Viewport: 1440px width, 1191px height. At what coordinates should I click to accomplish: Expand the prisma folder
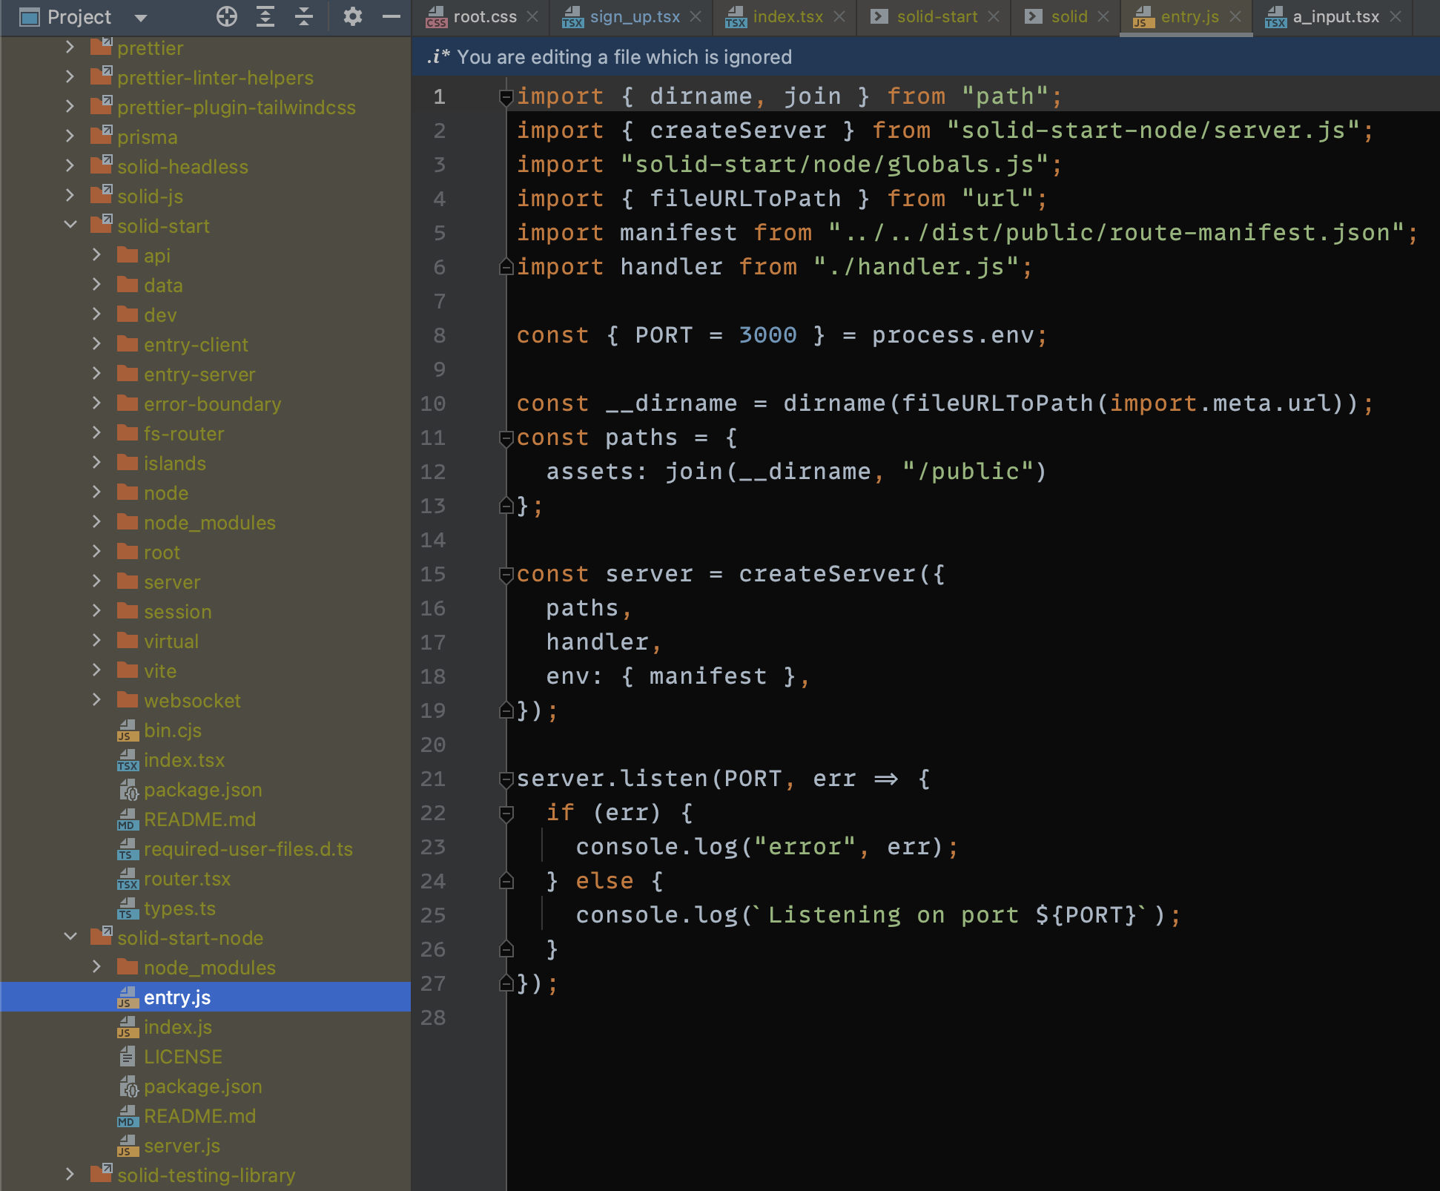[x=70, y=136]
